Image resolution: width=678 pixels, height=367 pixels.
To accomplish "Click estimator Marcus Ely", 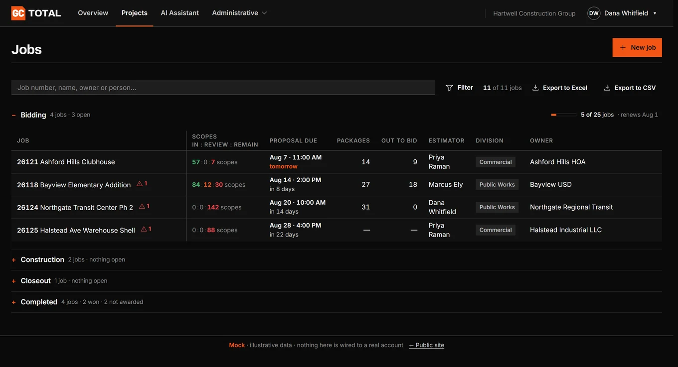I will (446, 184).
